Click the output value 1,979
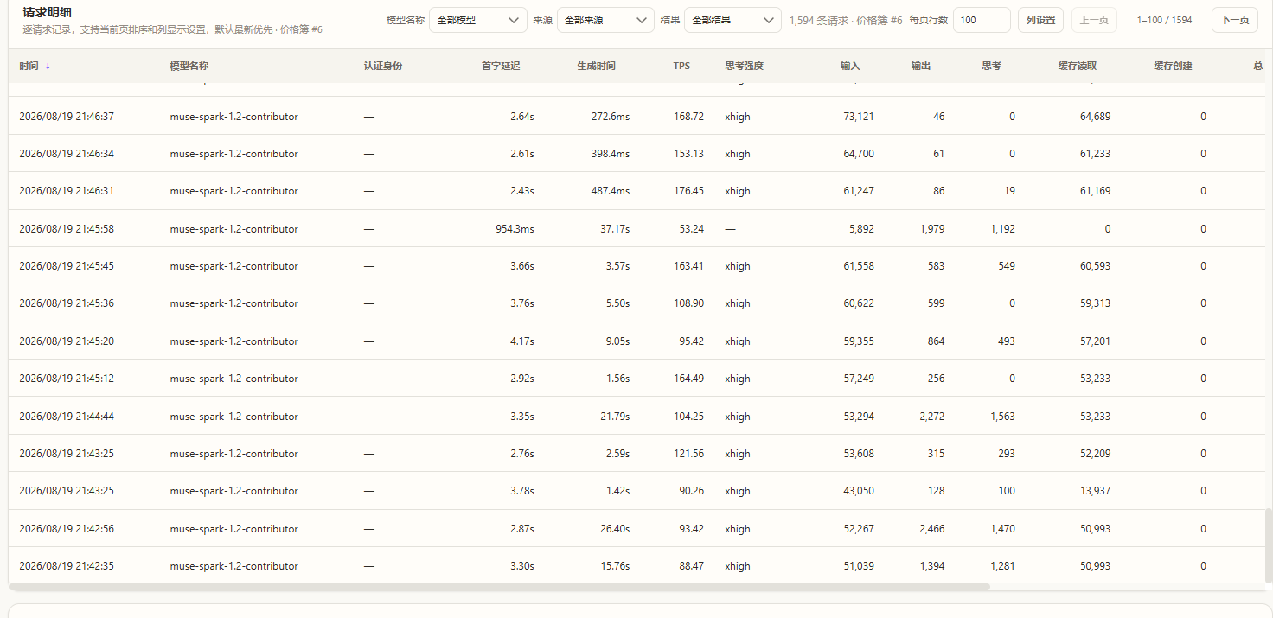Viewport: 1273px width, 618px height. (932, 229)
